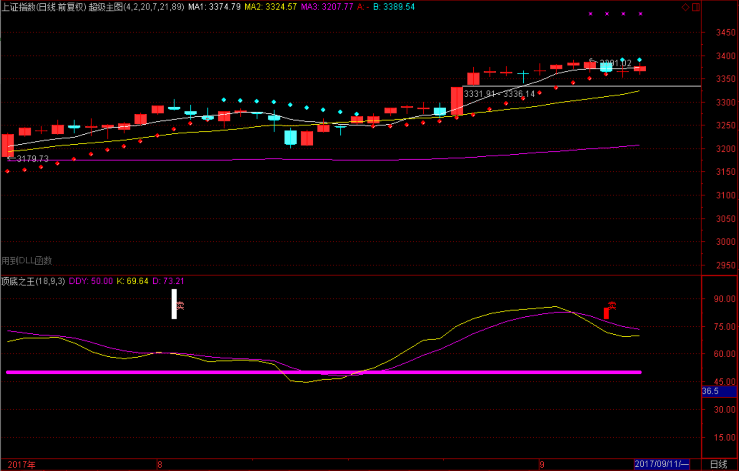
Task: Click the 顶底之王(18,9,3) indicator title
Action: click(x=33, y=281)
